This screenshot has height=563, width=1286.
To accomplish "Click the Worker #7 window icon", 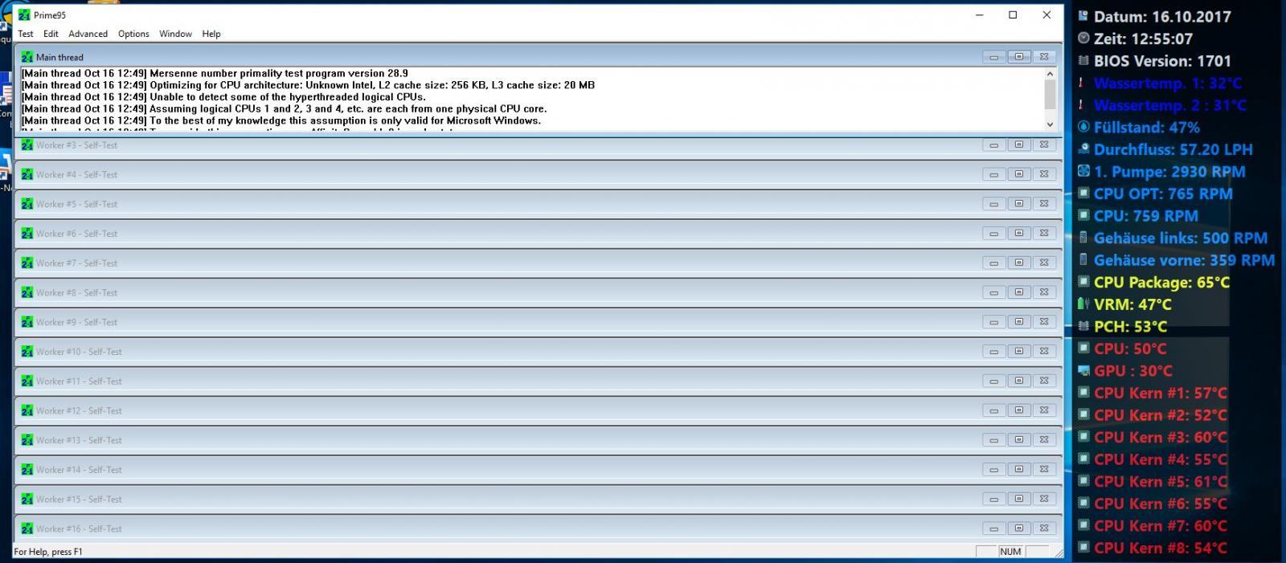I will pyautogui.click(x=27, y=263).
